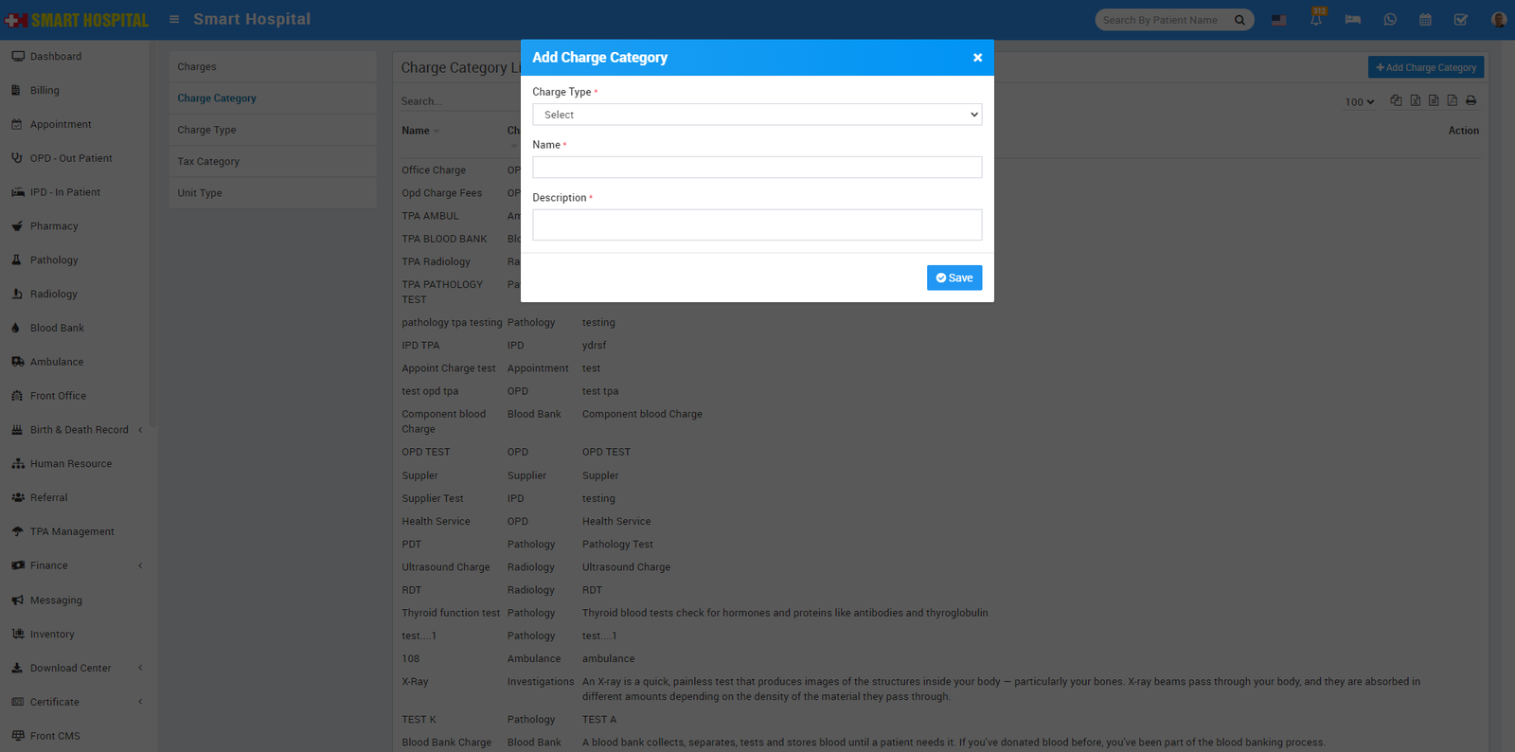This screenshot has height=752, width=1515.
Task: Toggle the hamburger sidebar menu
Action: point(174,19)
